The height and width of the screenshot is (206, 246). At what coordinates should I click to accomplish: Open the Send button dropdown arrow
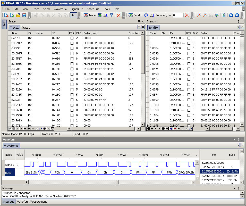142,15
